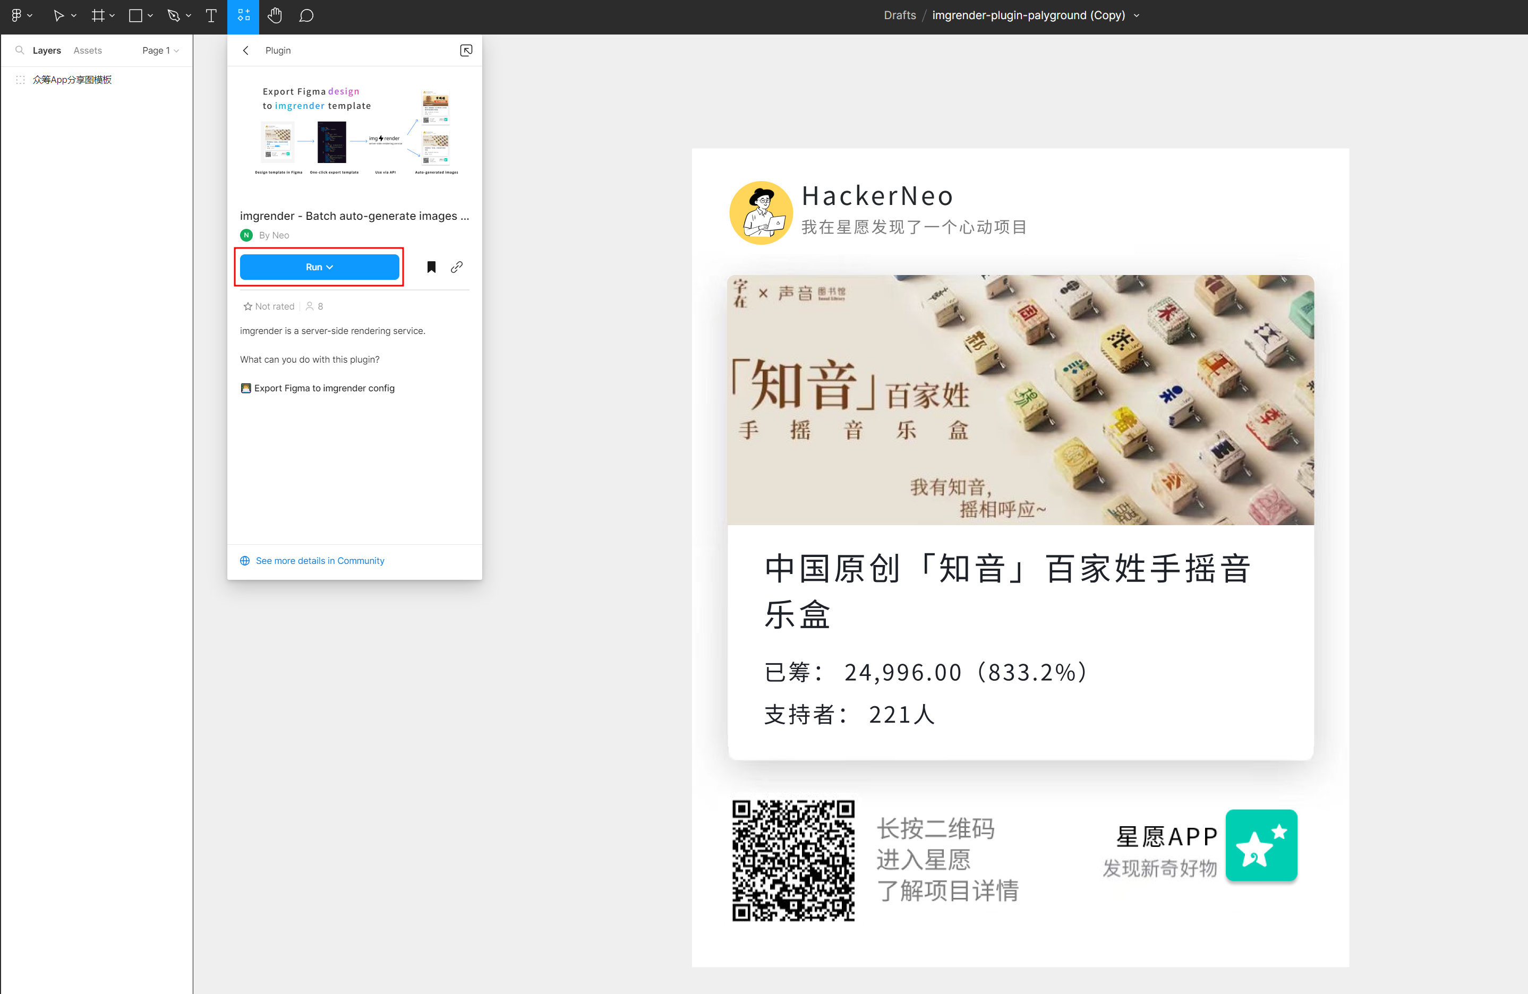
Task: Copy plugin link with chain icon
Action: 456,267
